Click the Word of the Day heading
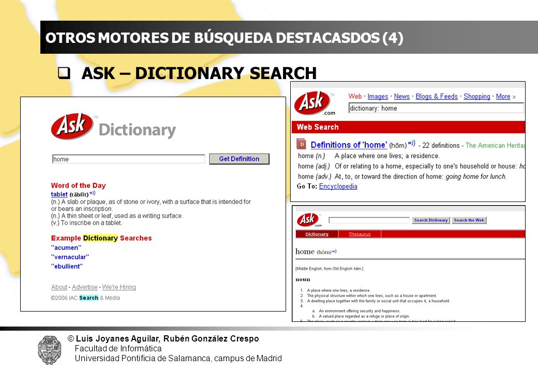 tap(79, 185)
